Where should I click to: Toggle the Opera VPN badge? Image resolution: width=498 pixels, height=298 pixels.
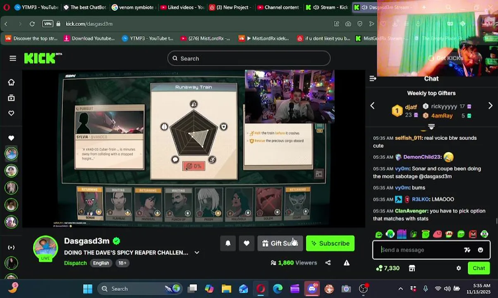[48, 24]
